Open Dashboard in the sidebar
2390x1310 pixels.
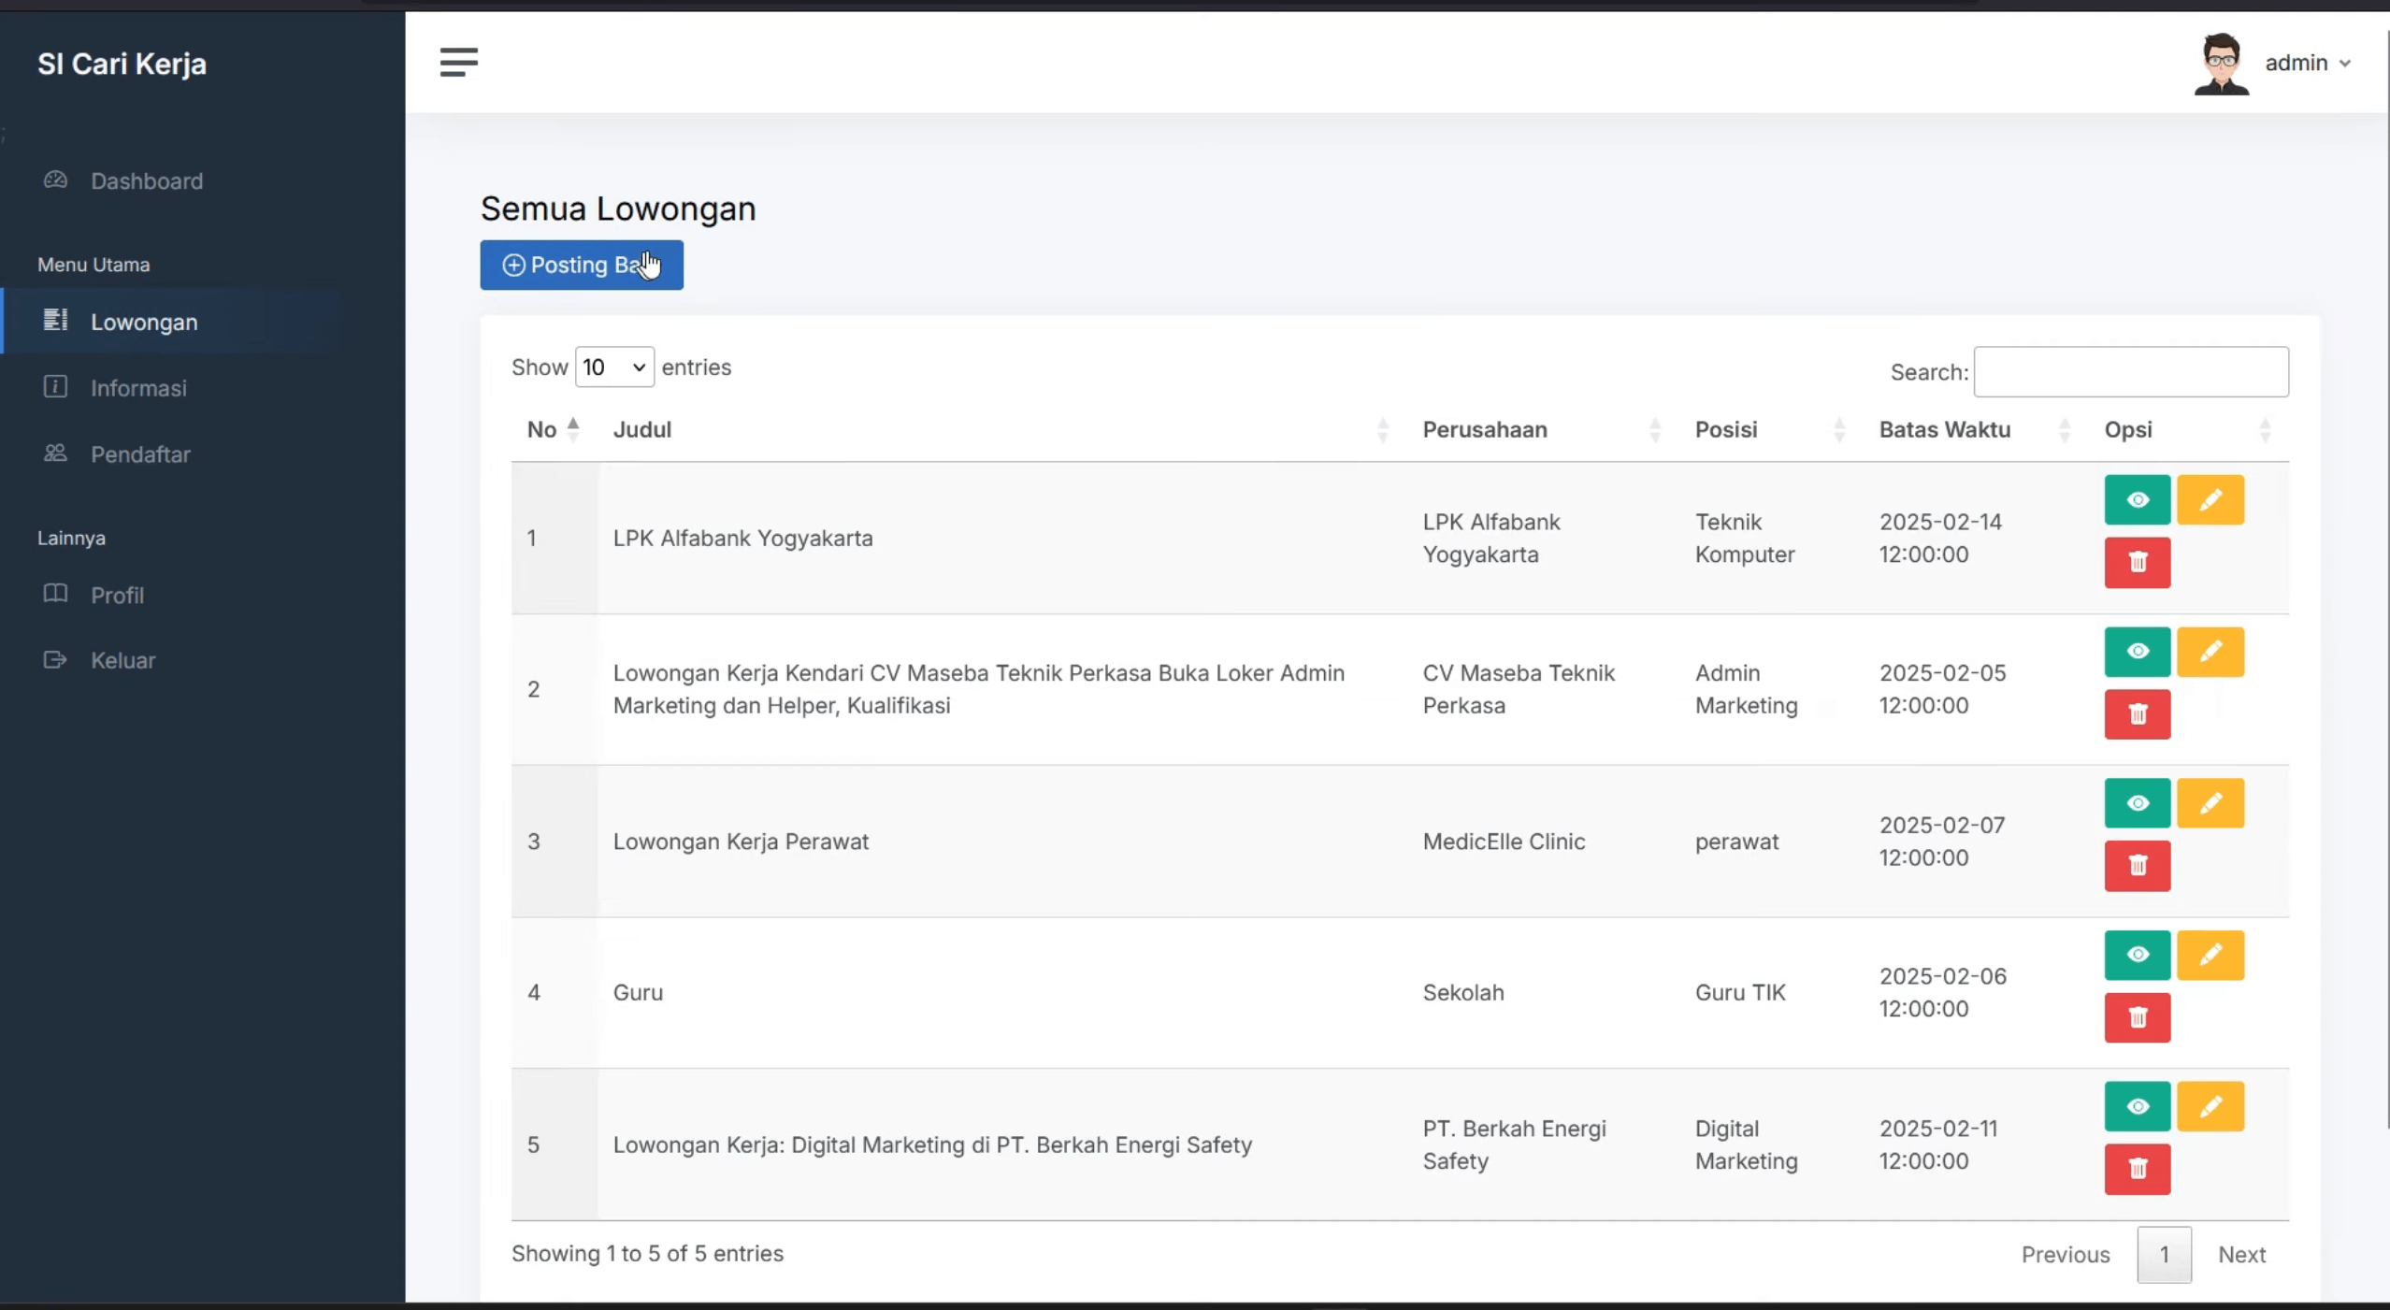pyautogui.click(x=147, y=181)
